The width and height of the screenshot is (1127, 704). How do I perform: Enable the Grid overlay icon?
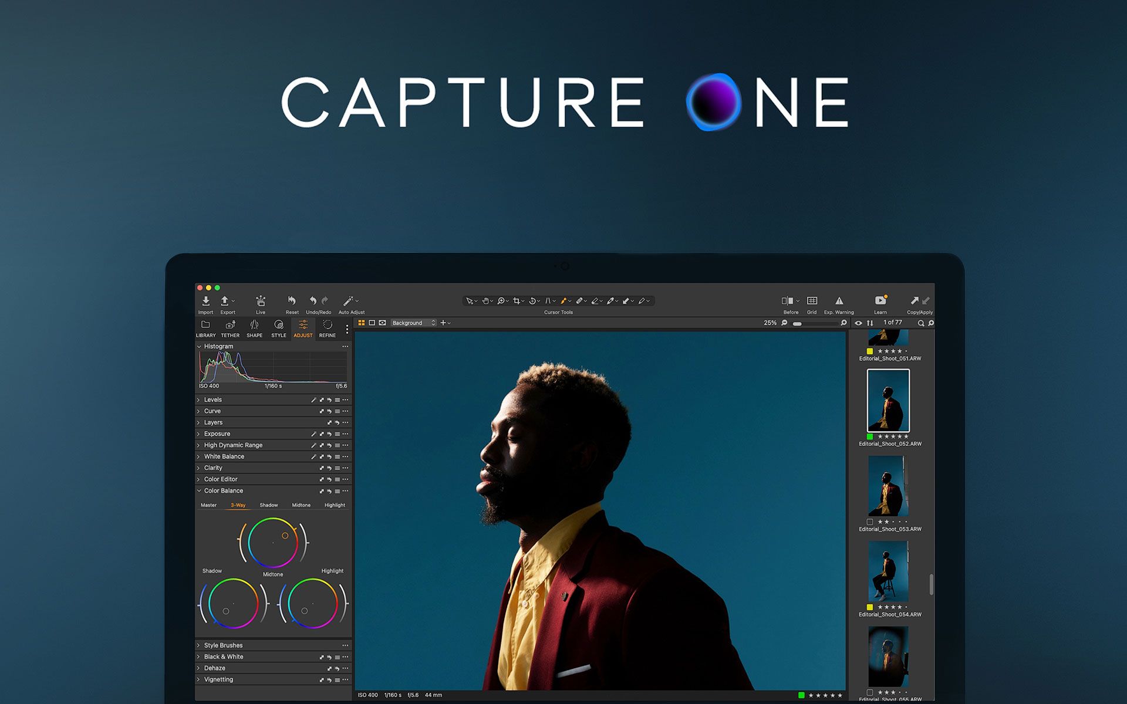click(812, 301)
